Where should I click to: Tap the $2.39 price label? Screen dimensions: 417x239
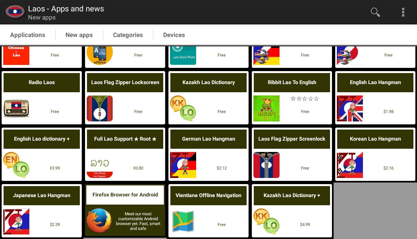(55, 225)
